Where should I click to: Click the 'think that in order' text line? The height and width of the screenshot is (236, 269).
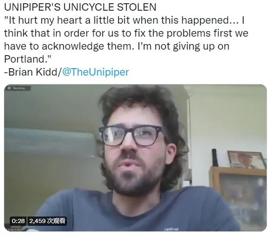tap(126, 33)
